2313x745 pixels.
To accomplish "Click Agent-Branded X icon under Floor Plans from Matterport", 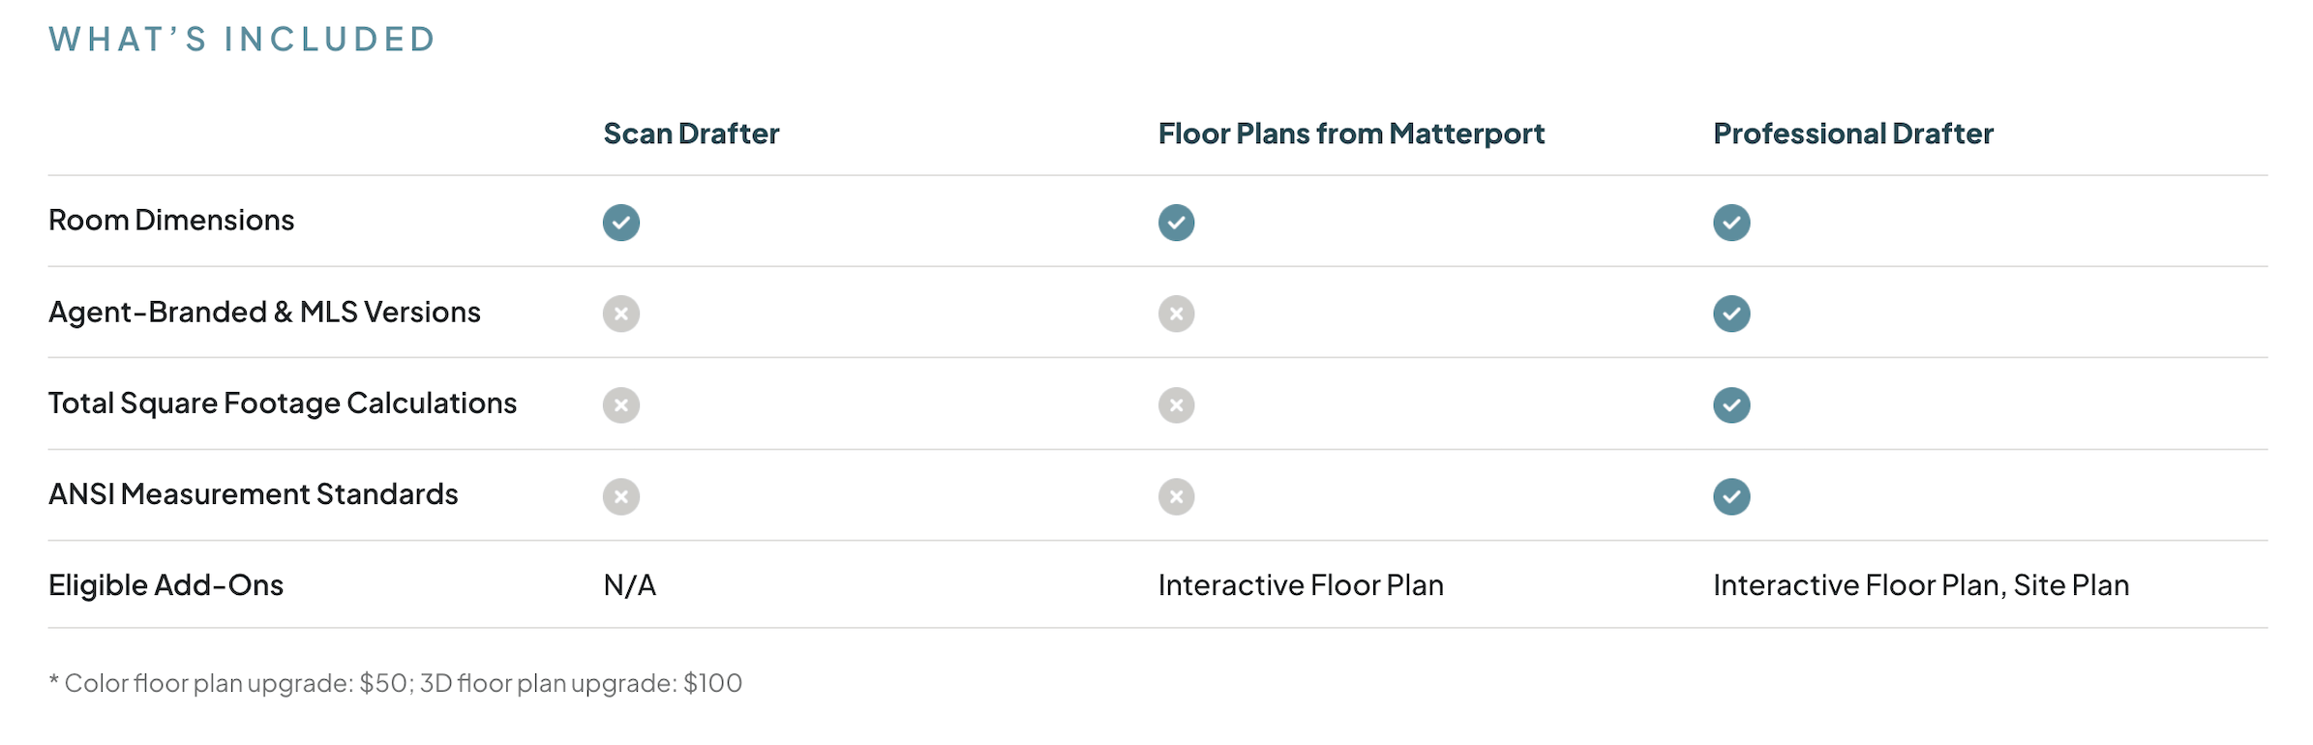I will pos(1176,313).
